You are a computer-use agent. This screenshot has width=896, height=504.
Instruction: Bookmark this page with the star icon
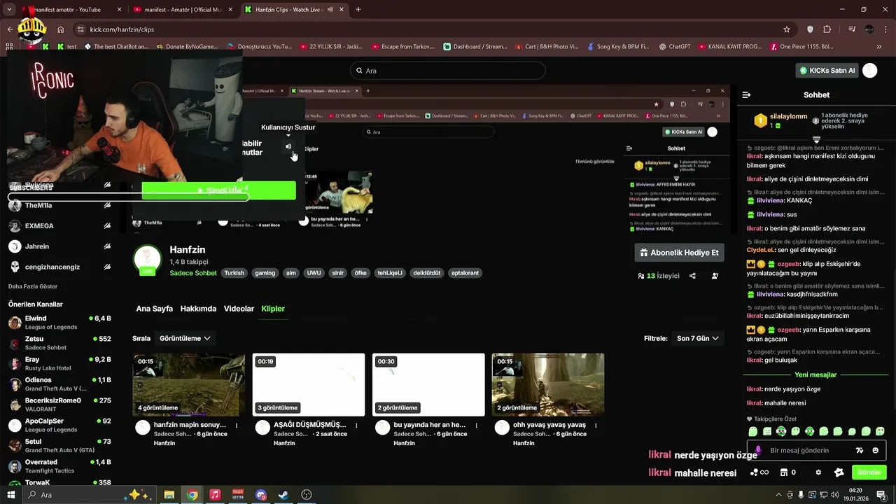pos(787,29)
